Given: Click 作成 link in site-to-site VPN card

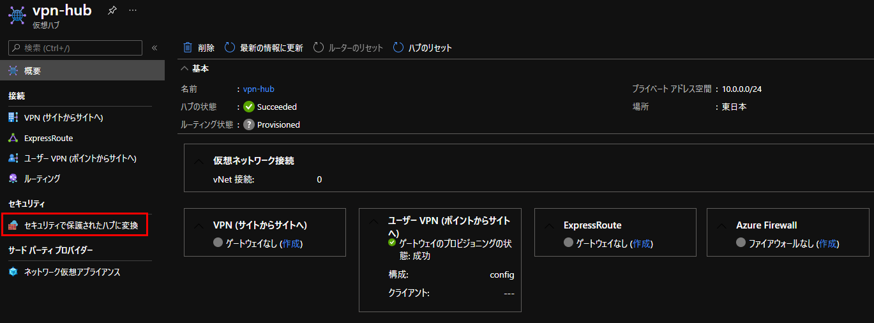Looking at the screenshot, I should point(292,243).
